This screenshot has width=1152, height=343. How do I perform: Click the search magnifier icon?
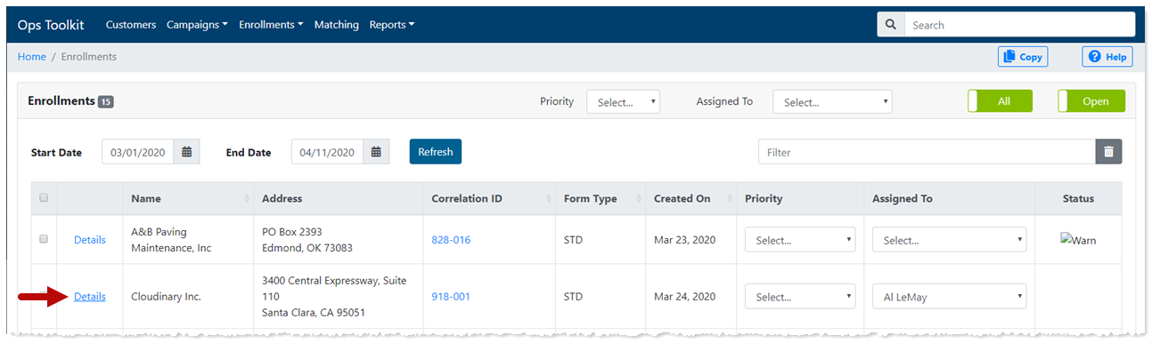(891, 25)
